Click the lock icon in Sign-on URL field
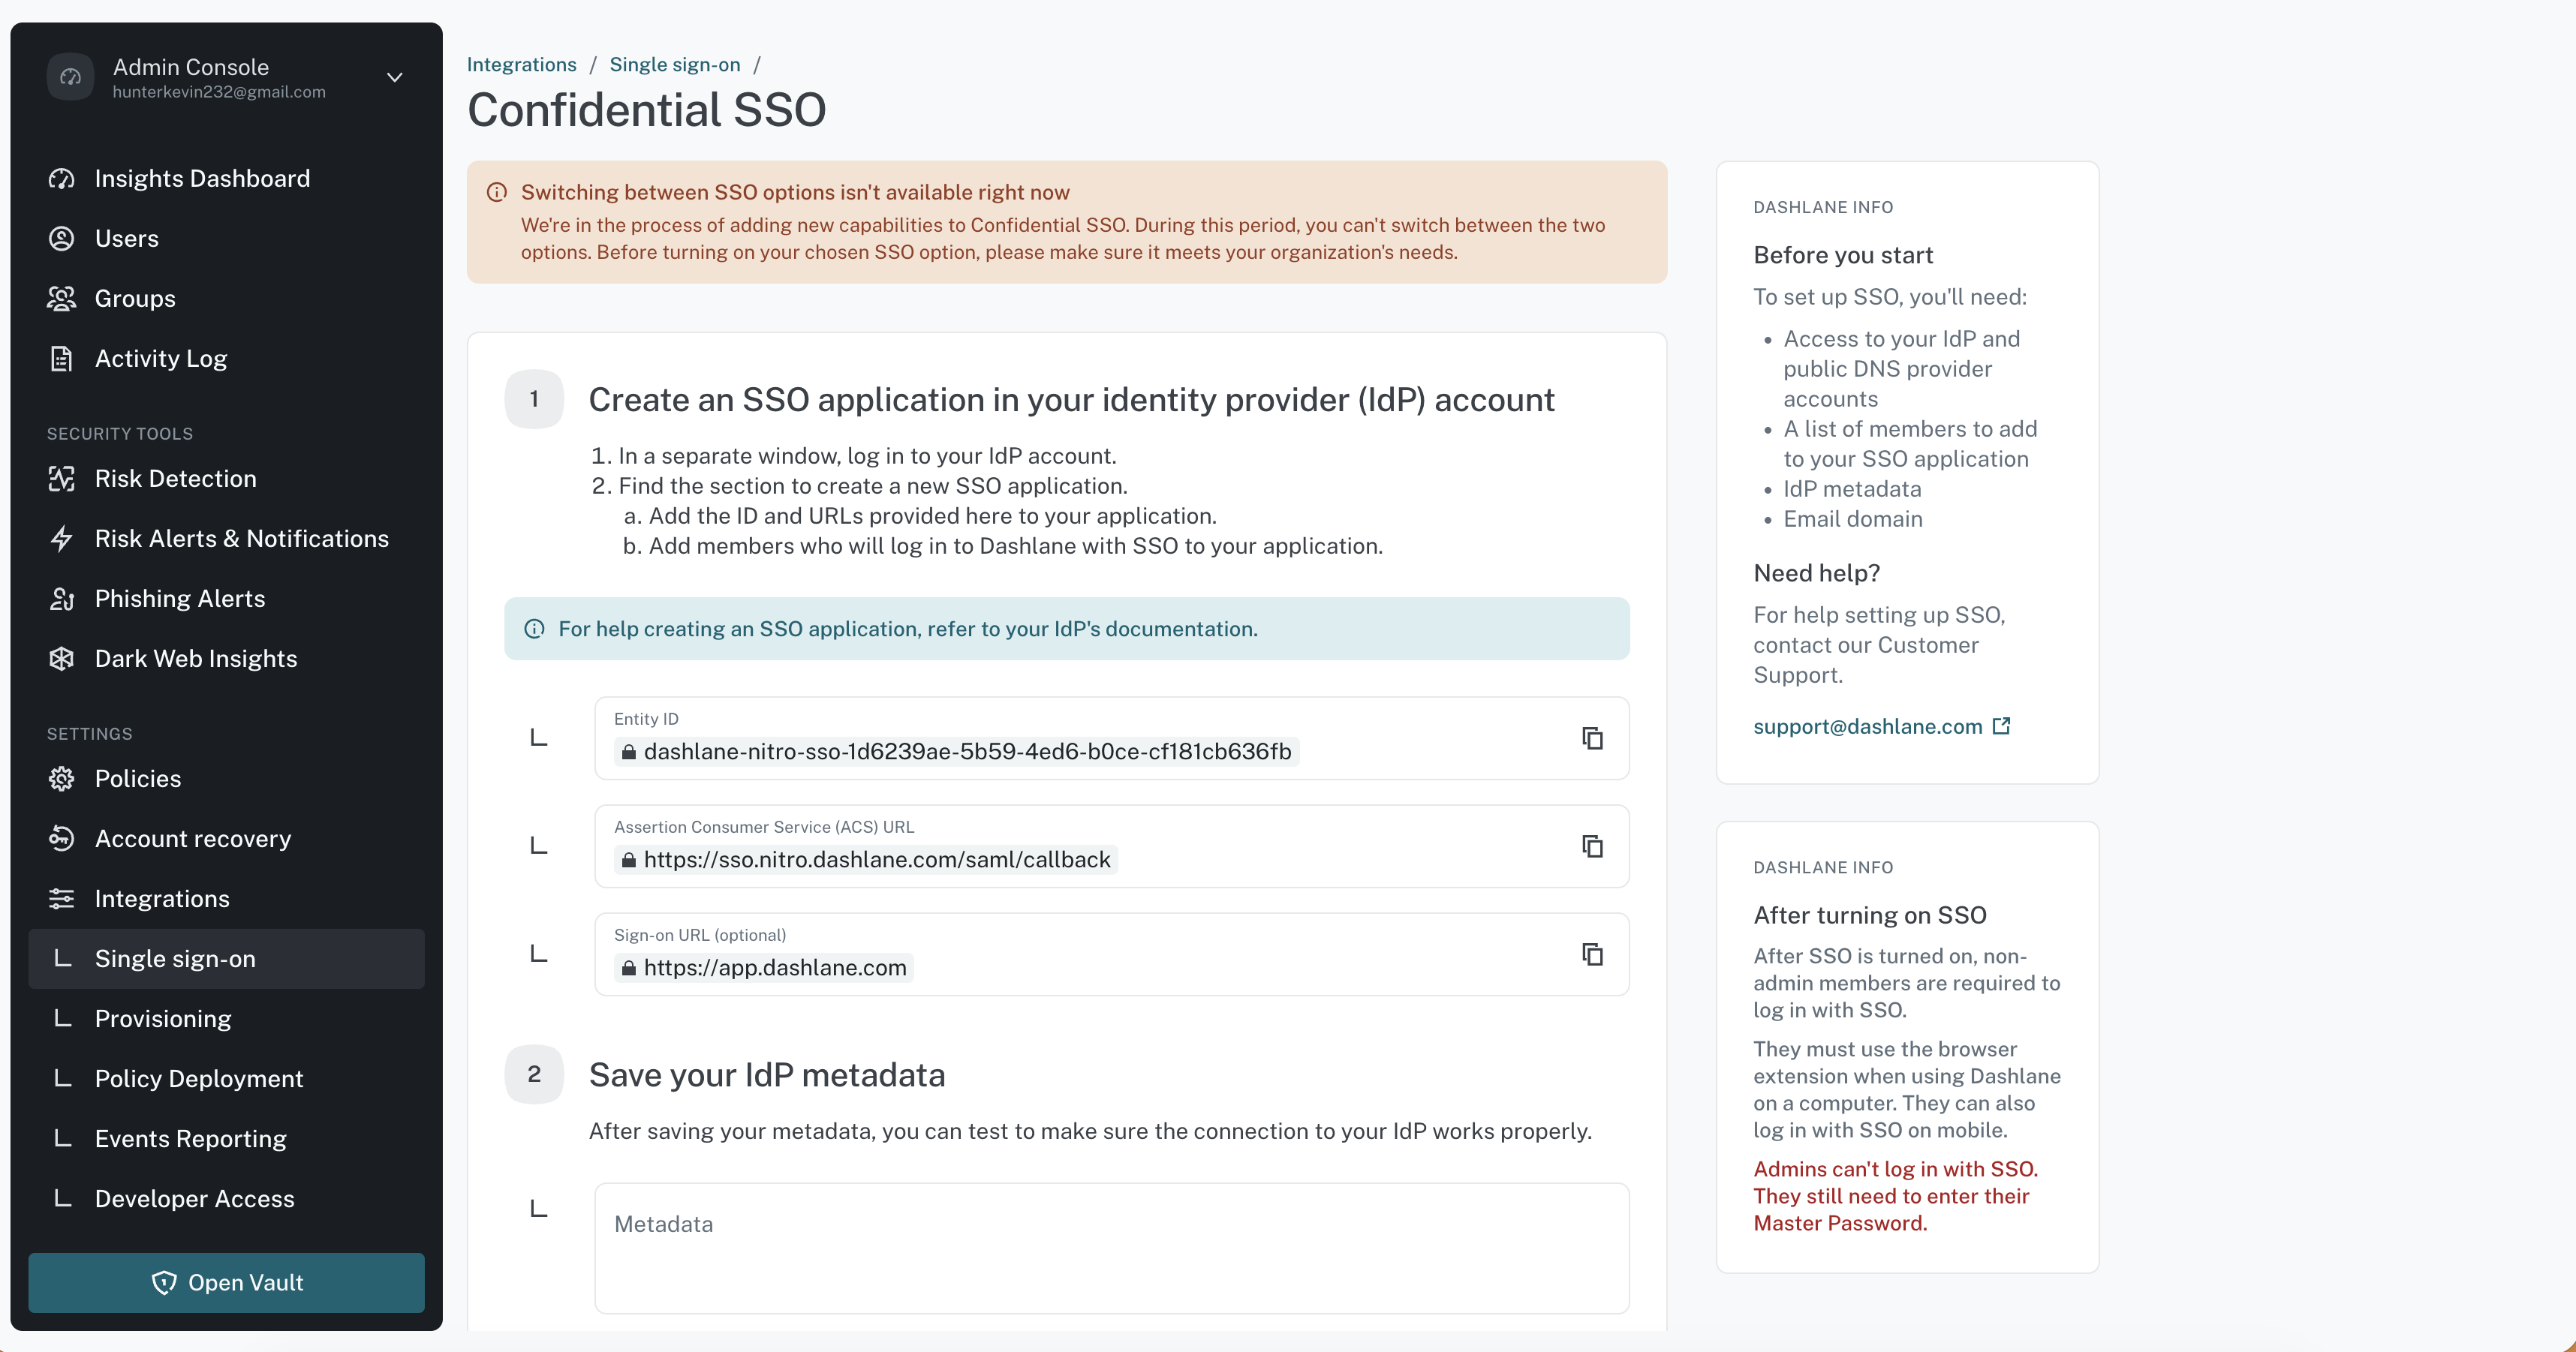The image size is (2576, 1352). pyautogui.click(x=628, y=967)
